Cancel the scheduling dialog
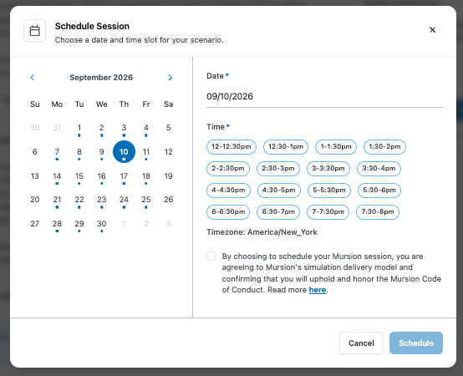 361,343
